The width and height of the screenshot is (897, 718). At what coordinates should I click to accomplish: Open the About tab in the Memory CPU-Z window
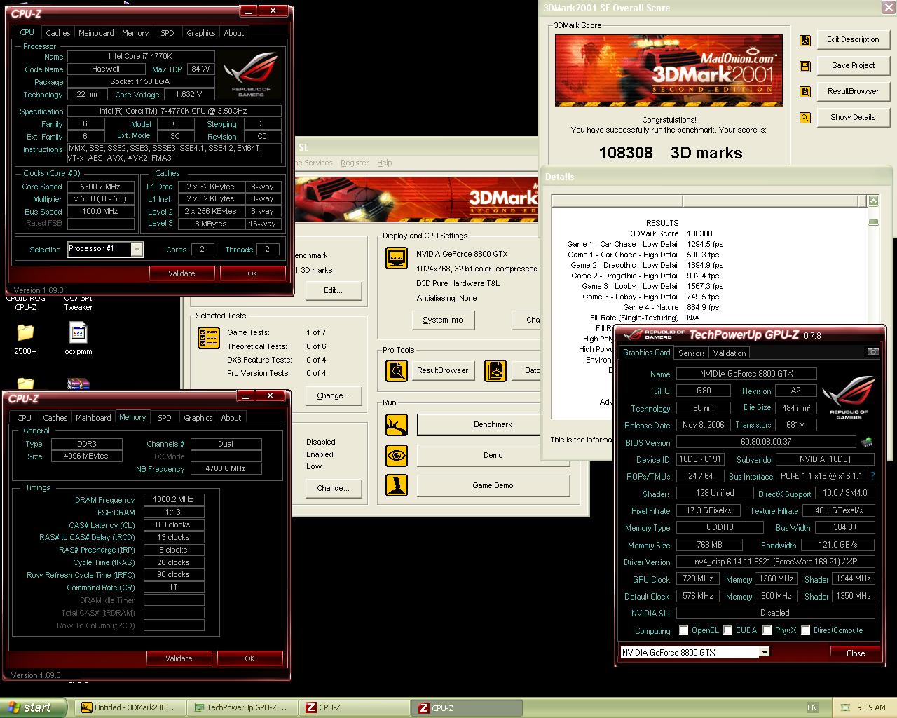click(x=231, y=418)
